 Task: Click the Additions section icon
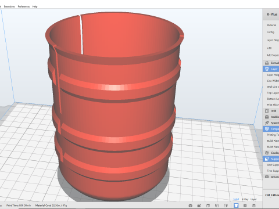click(x=267, y=117)
